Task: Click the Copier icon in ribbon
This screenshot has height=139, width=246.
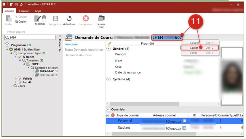Action: 17,22
